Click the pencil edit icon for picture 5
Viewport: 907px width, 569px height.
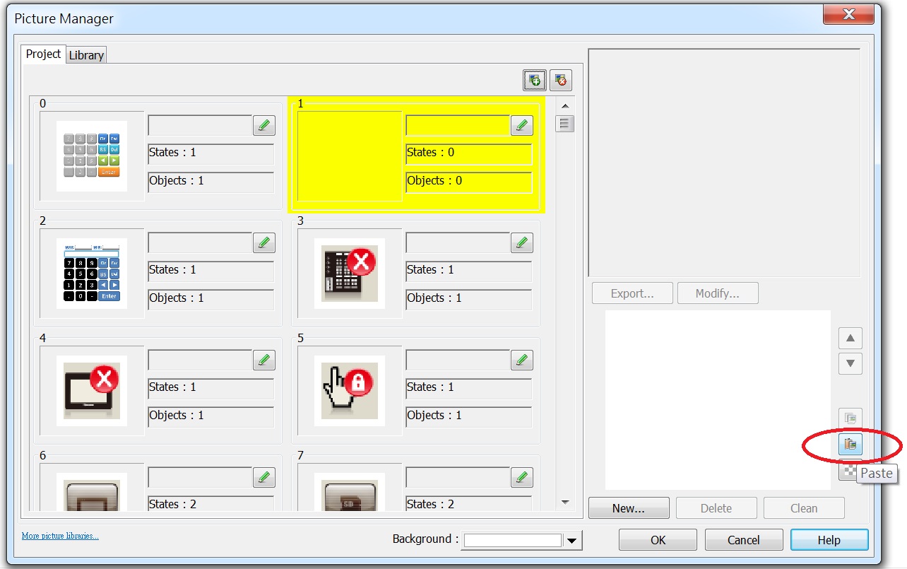[x=521, y=360]
